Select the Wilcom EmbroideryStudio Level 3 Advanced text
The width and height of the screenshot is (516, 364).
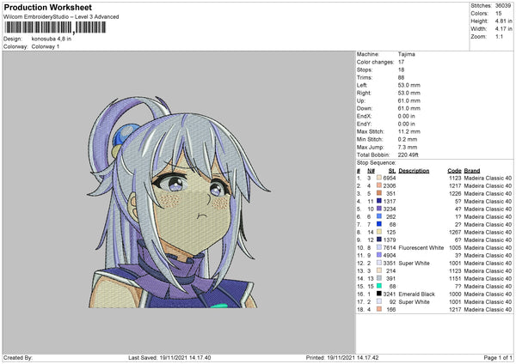click(x=61, y=17)
